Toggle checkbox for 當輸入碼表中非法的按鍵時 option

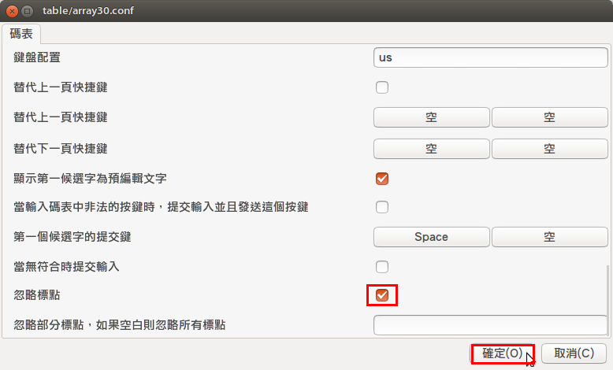tap(382, 207)
